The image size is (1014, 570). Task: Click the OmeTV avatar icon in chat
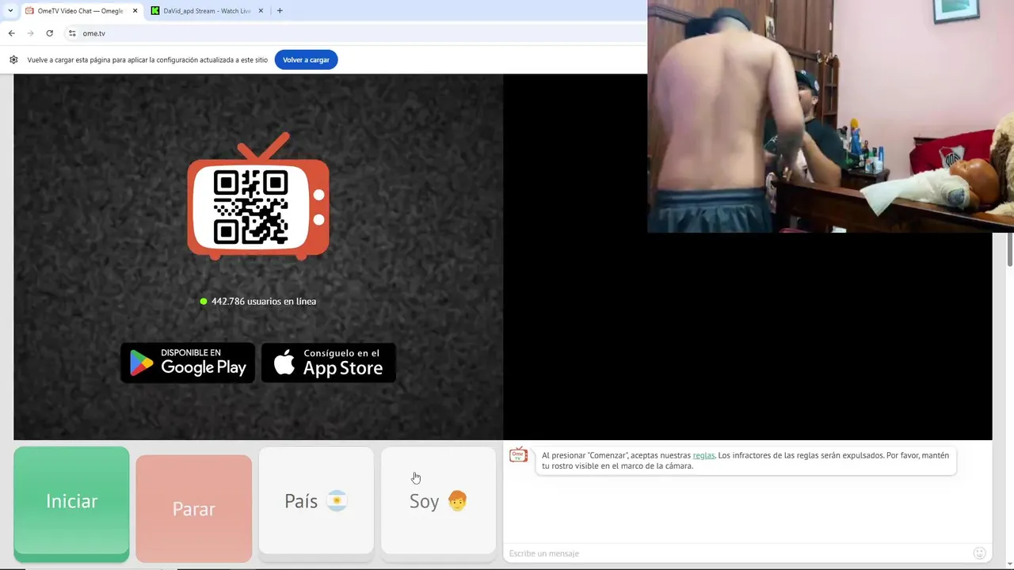click(518, 455)
